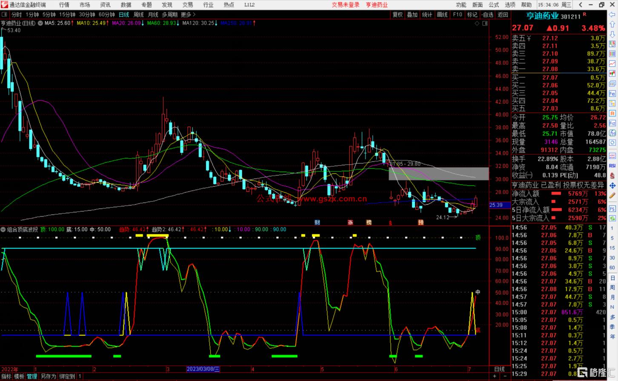Viewport: 618px width, 381px height.
Task: Click the + expand button at bottom right
Action: [x=495, y=376]
